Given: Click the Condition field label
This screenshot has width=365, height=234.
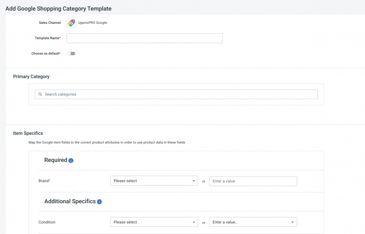Looking at the screenshot, I should point(47,222).
